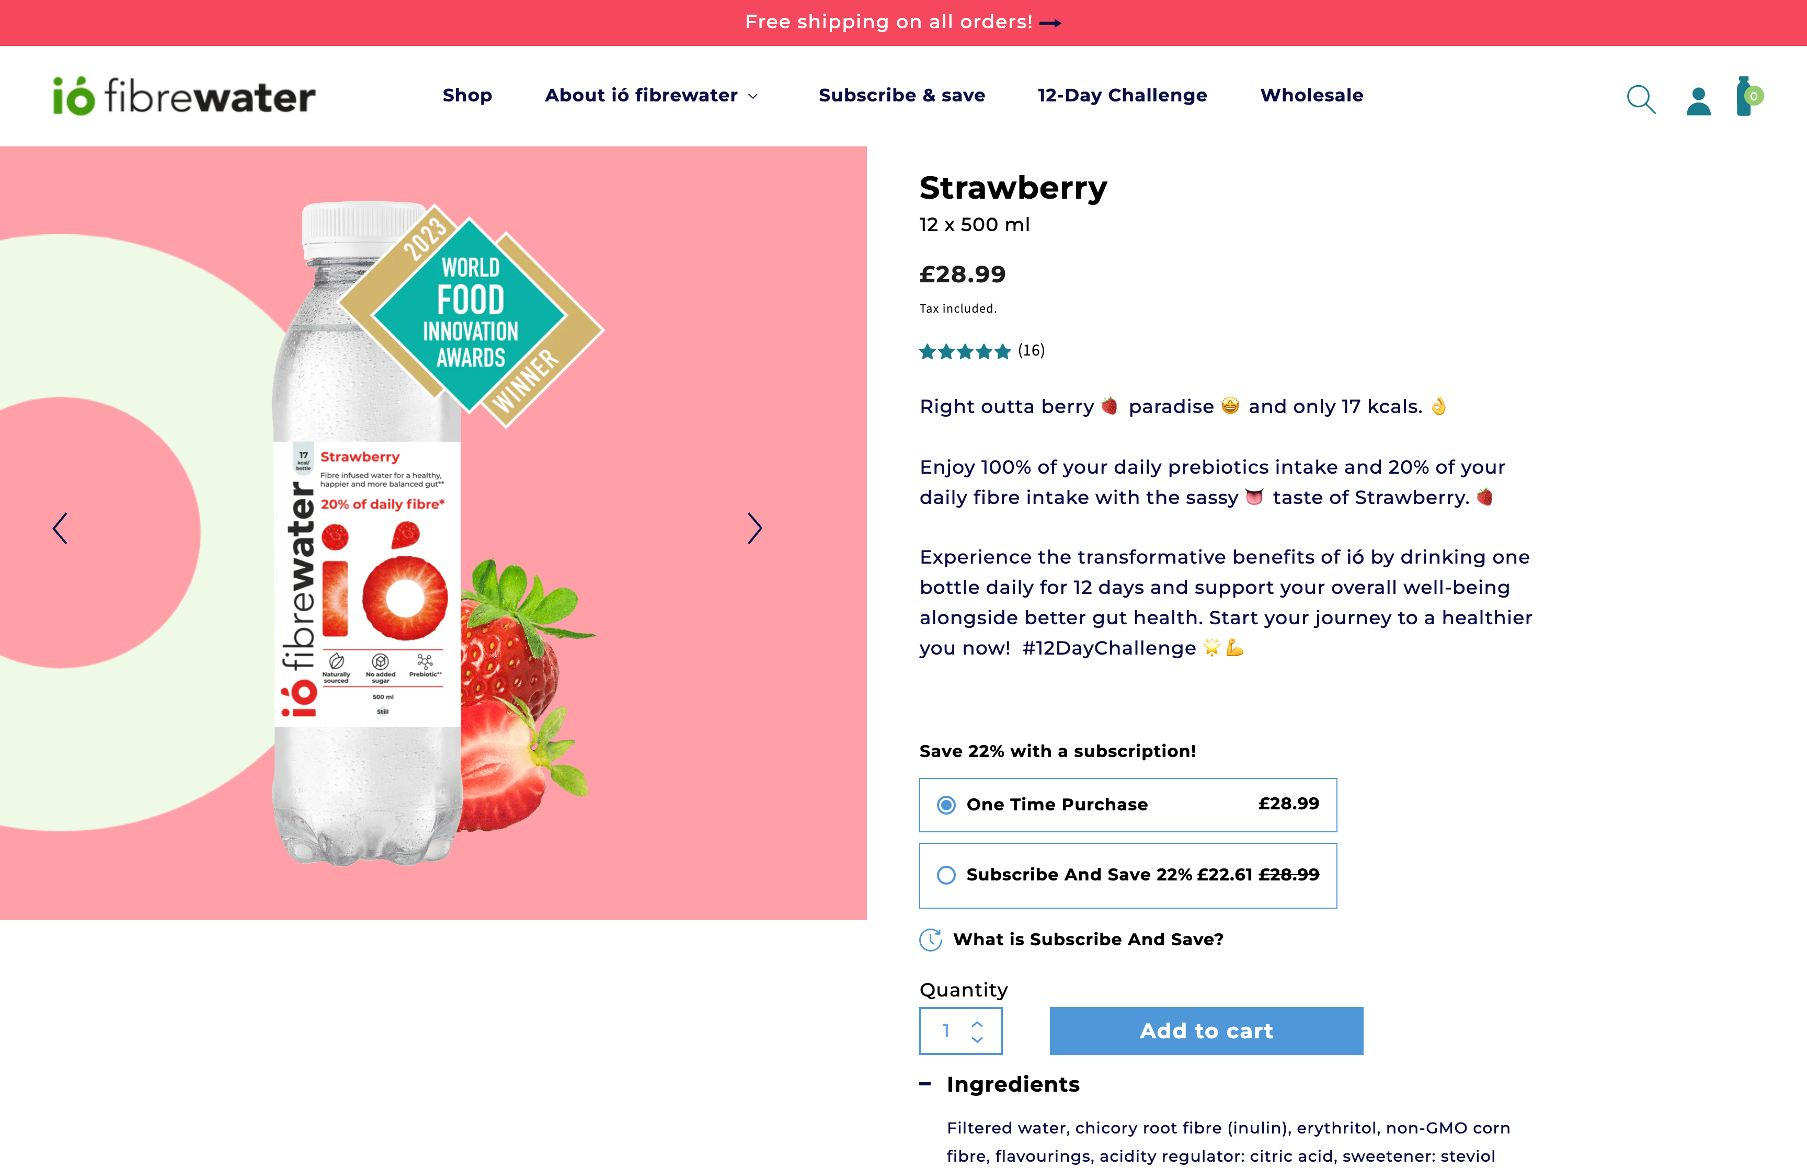Collapse the Ingredients section
The image size is (1807, 1168).
925,1084
